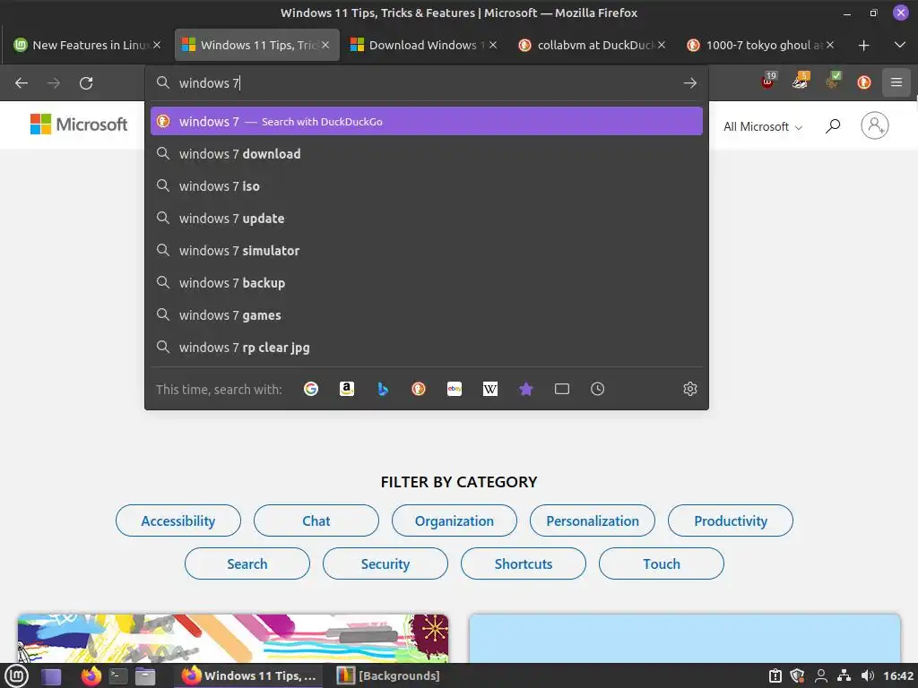The image size is (918, 688).
Task: Open the colorful artwork tip thumbnail
Action: 233,638
